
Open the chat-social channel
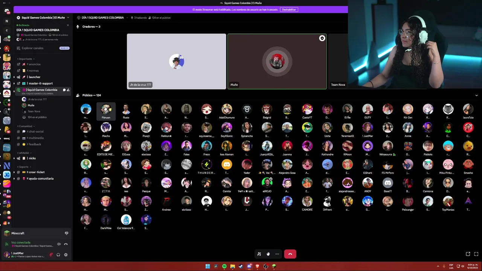pos(43,132)
